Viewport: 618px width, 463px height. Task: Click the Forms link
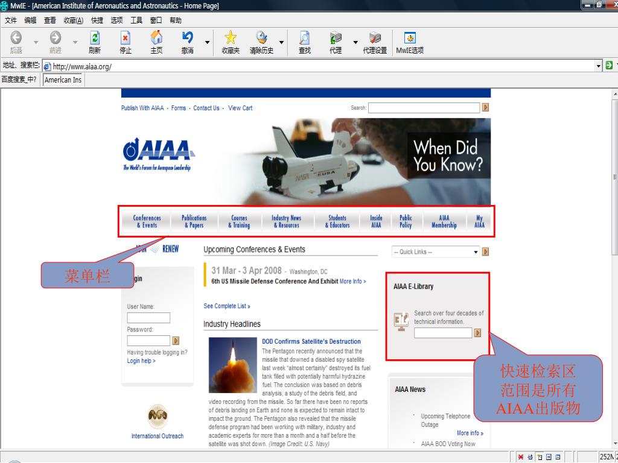179,108
